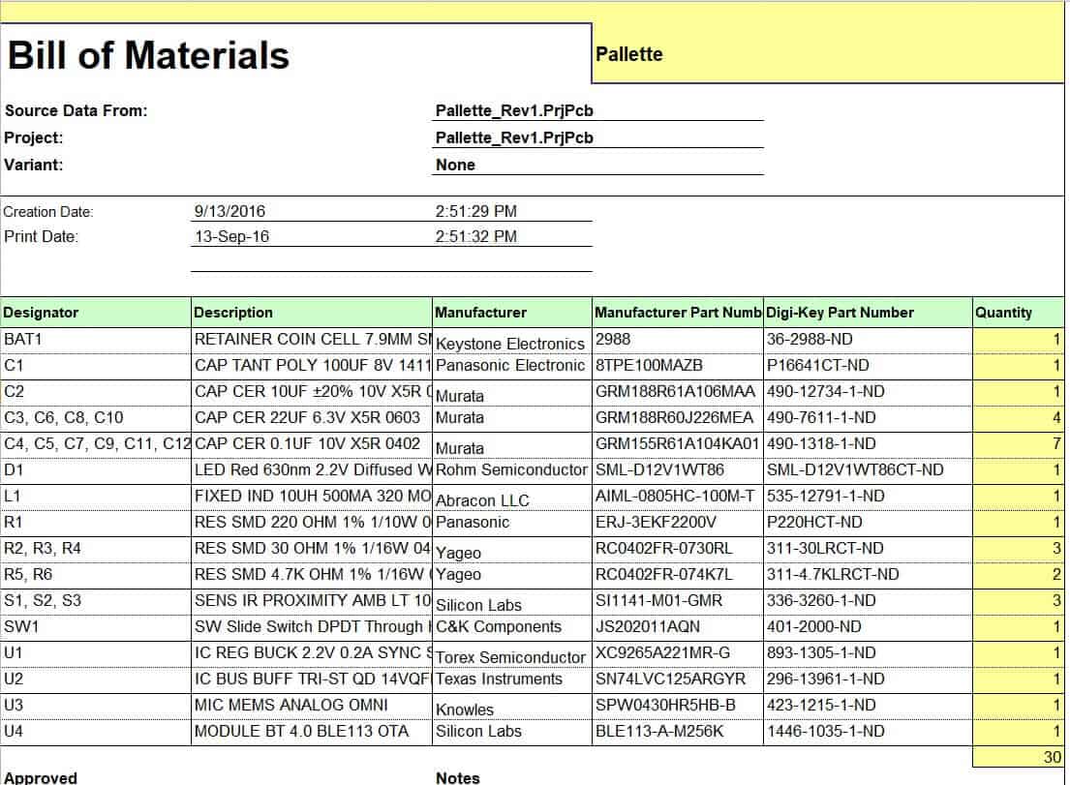The image size is (1070, 785).
Task: Select the BAT1 designator cell
Action: pyautogui.click(x=96, y=340)
